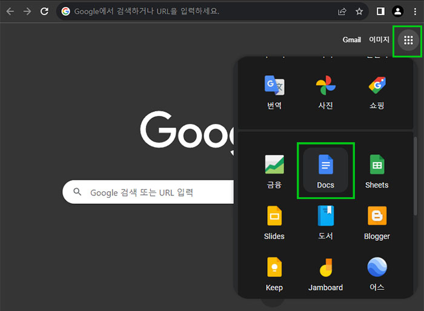Click the search magnifier icon in Google box

pyautogui.click(x=78, y=192)
